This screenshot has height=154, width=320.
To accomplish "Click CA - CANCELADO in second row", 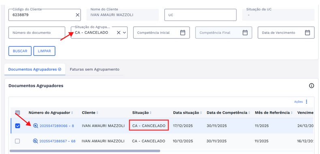I will tap(149, 141).
